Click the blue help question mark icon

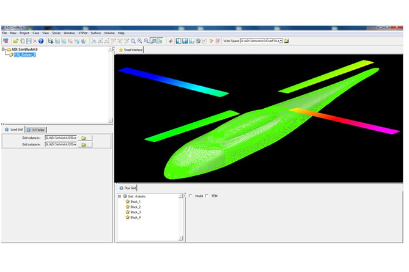(x=42, y=41)
